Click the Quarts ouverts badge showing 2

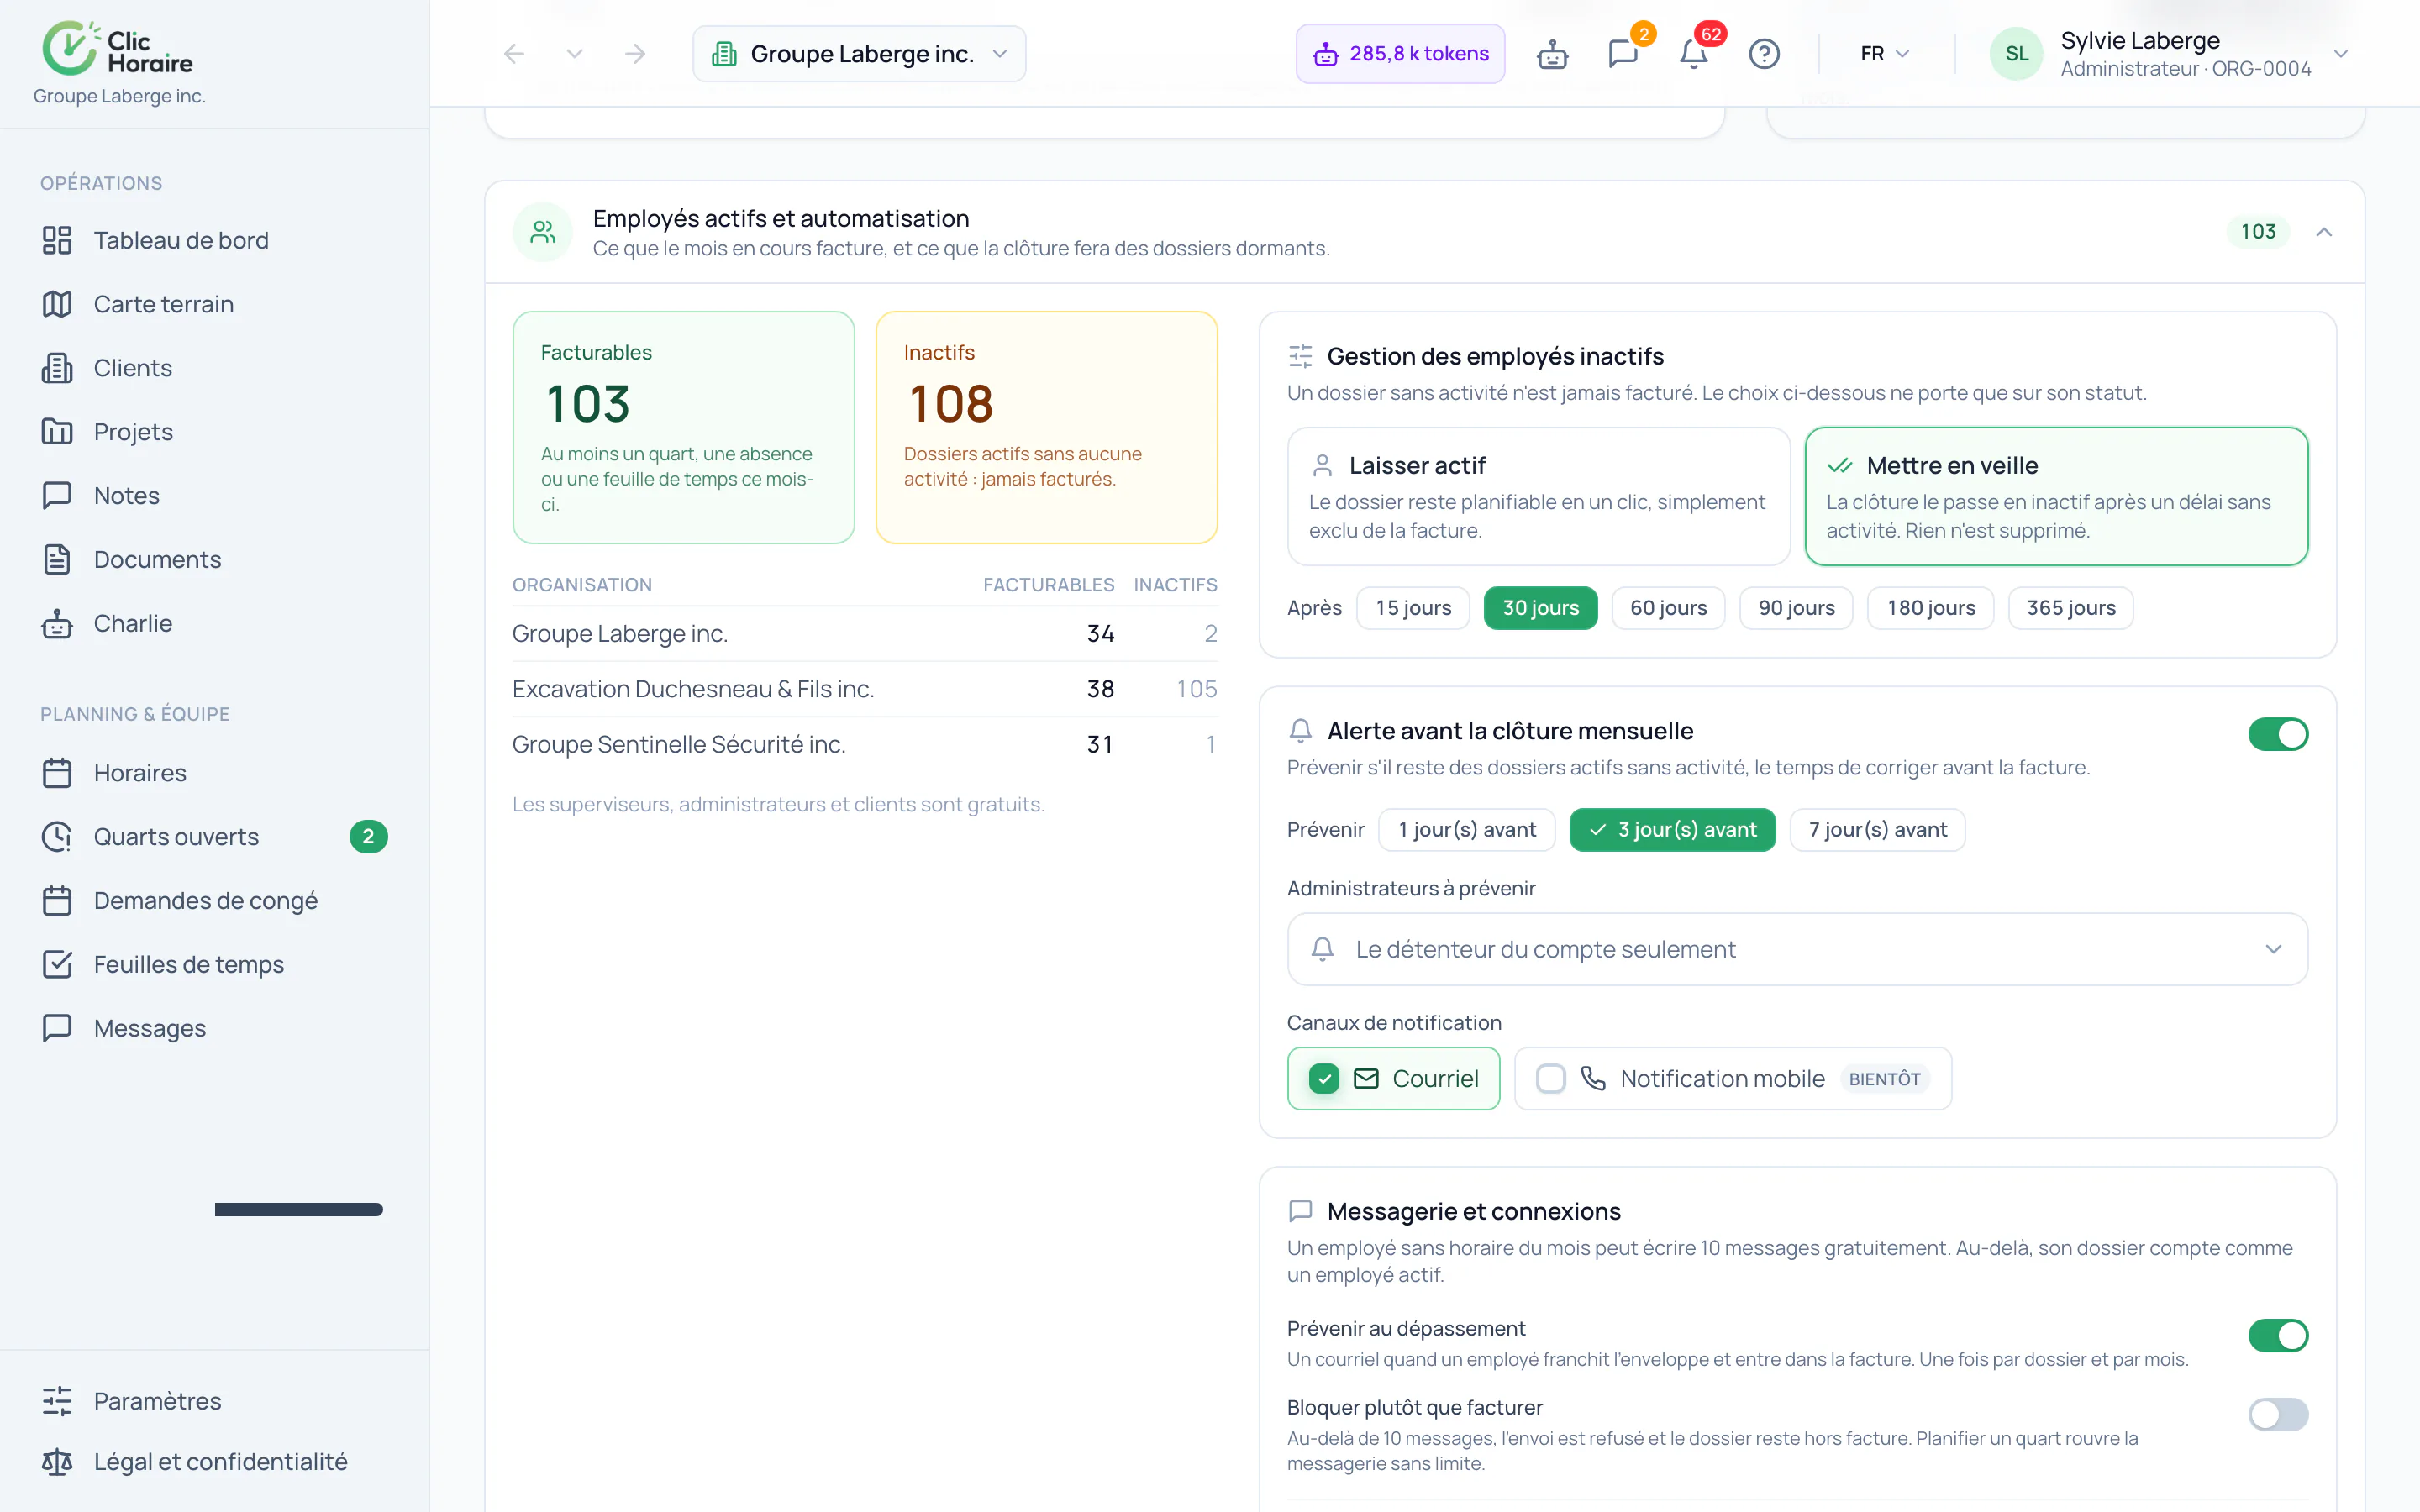(368, 837)
